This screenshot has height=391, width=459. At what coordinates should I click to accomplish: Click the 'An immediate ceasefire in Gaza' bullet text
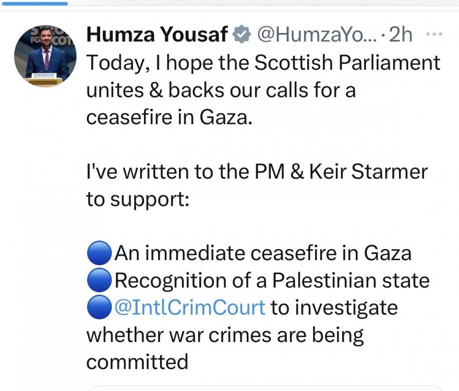click(263, 253)
